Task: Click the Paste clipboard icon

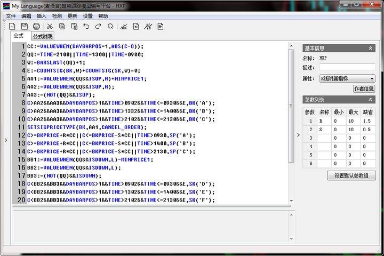Action: pyautogui.click(x=74, y=26)
